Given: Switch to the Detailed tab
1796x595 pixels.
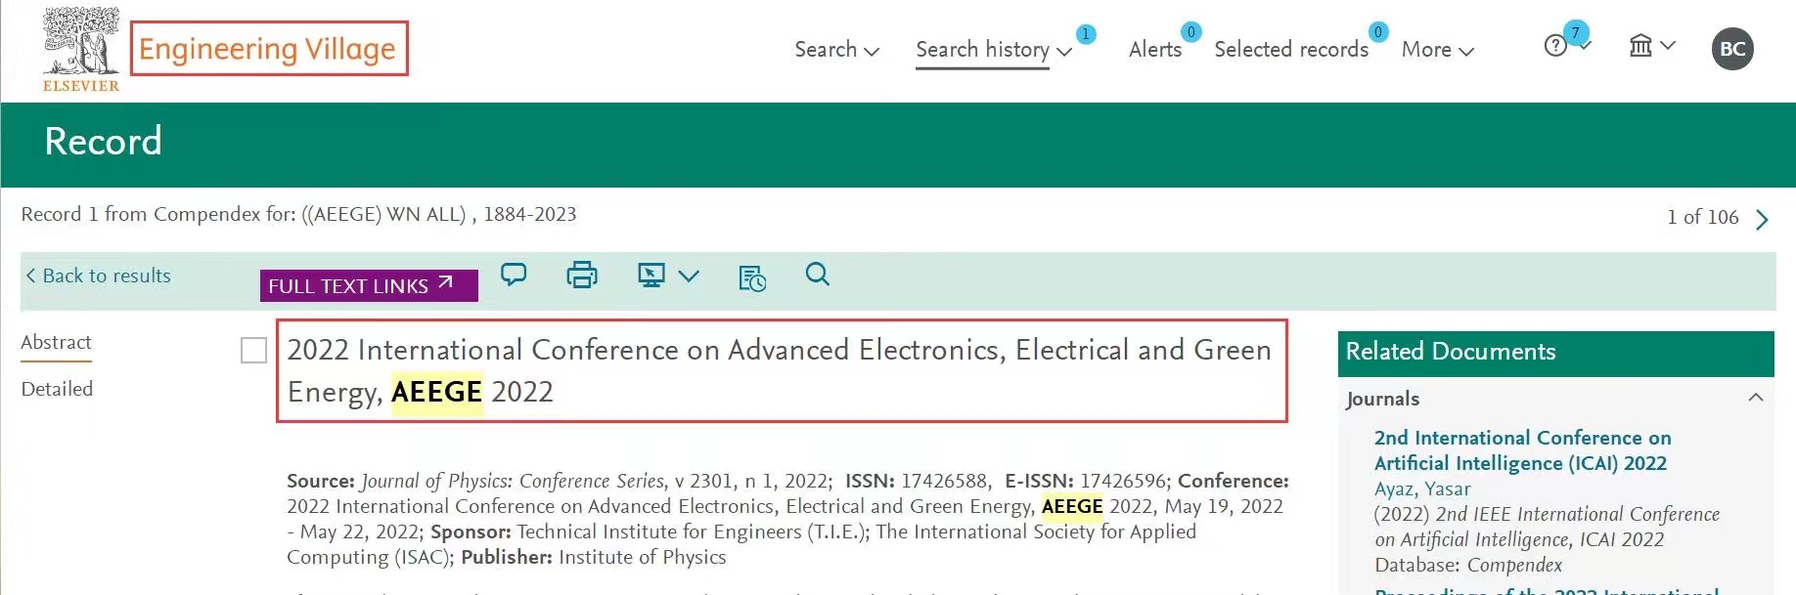Looking at the screenshot, I should [58, 389].
